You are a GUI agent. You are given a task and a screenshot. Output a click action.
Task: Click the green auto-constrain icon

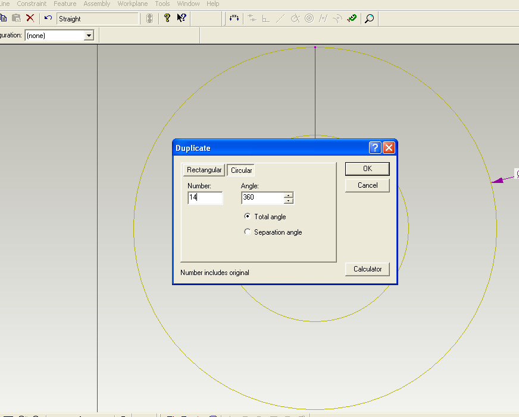(x=352, y=18)
